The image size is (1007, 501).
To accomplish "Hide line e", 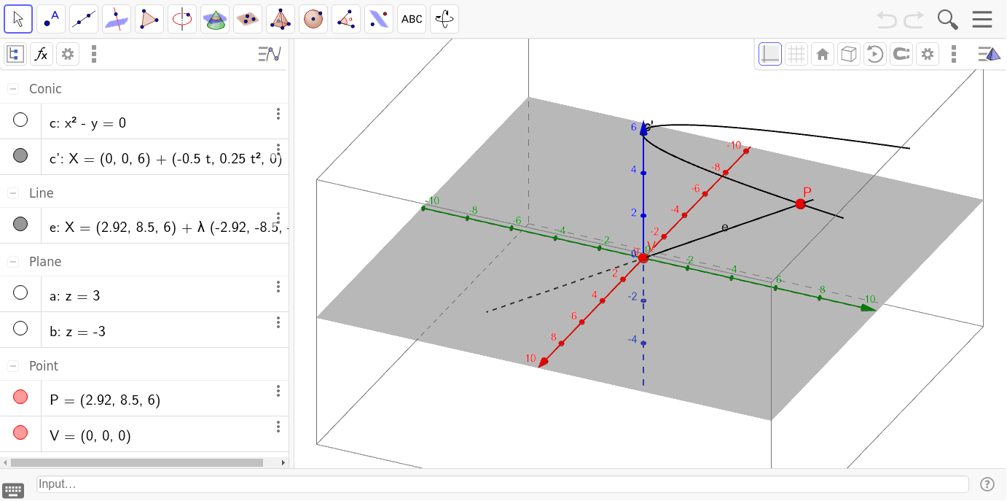I will pyautogui.click(x=20, y=224).
